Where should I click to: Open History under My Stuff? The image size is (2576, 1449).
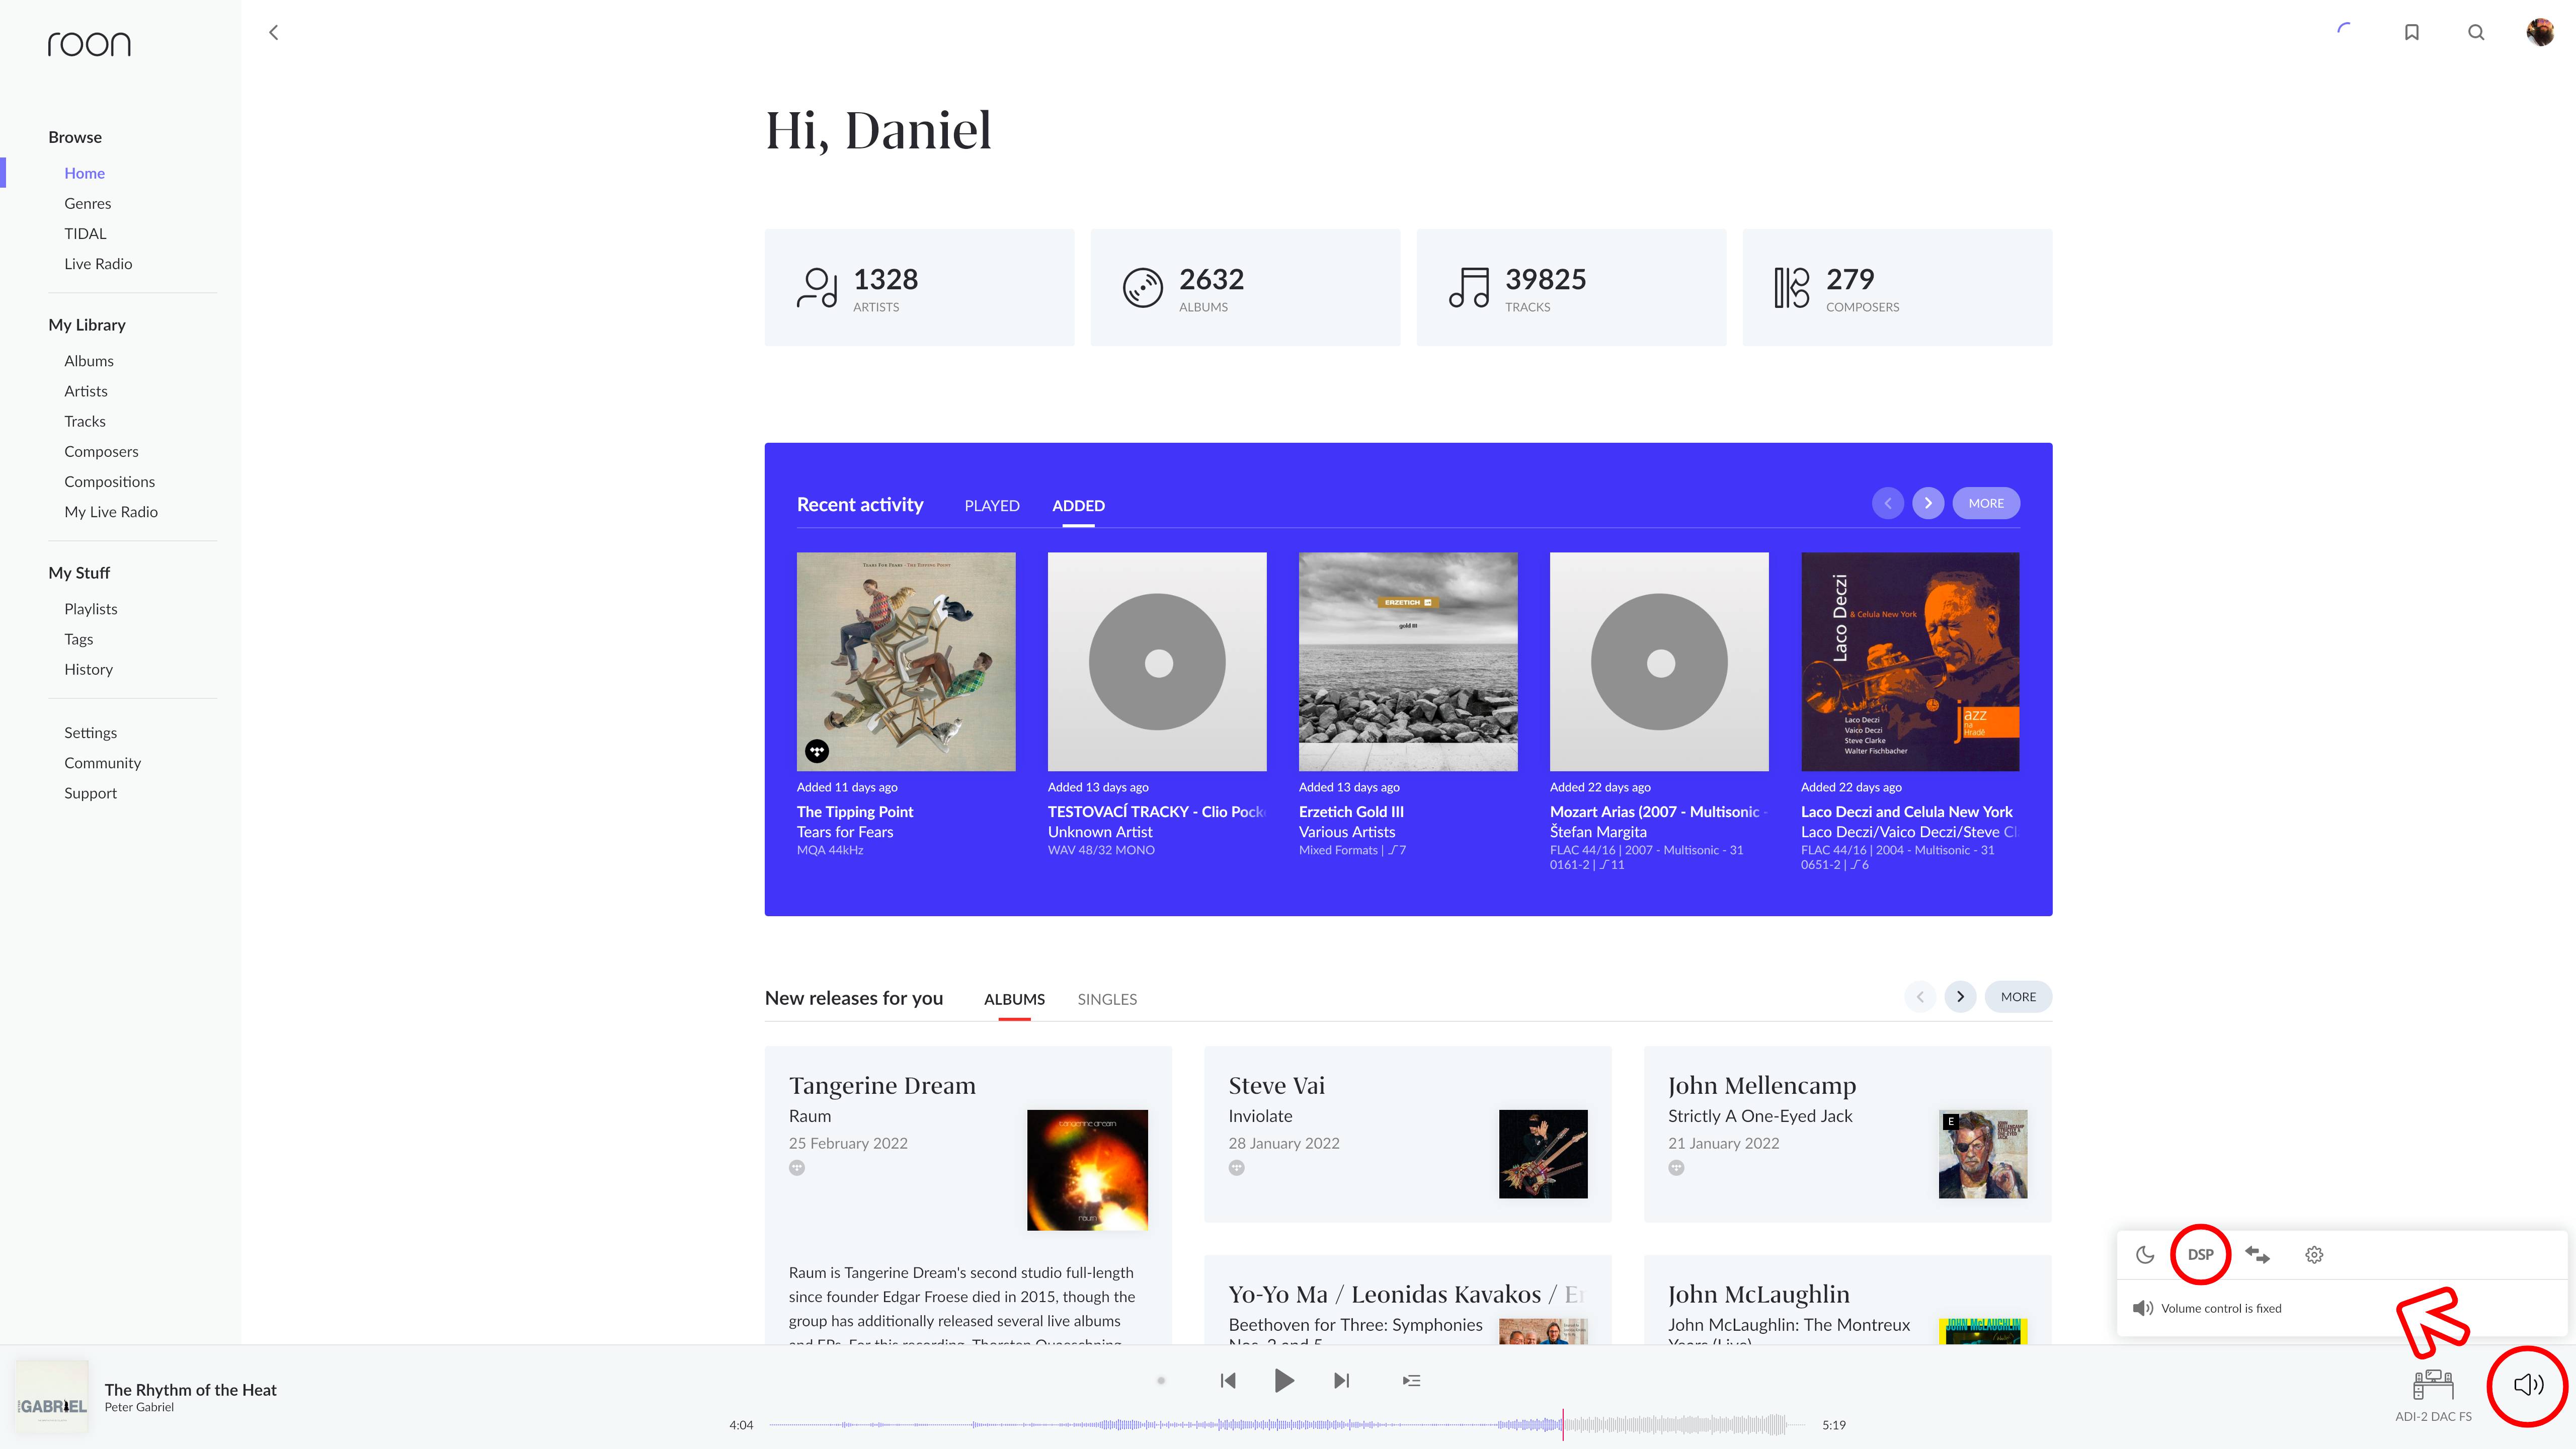(89, 669)
